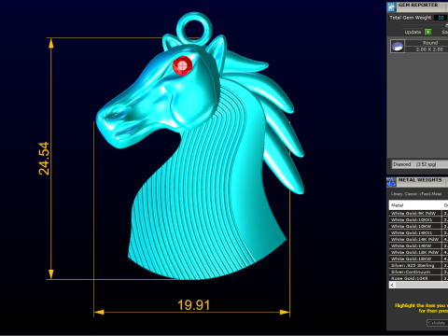Click the Calculate button
448x336 pixels.
[x=437, y=323]
